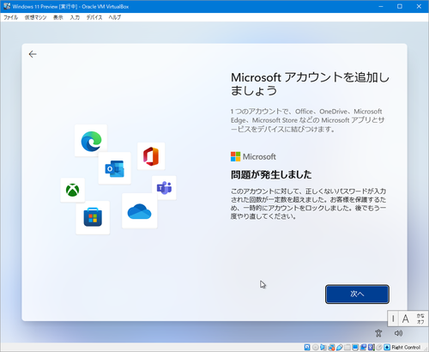Toggle the IME input mode A indicator
Image resolution: width=429 pixels, height=352 pixels.
coord(406,319)
